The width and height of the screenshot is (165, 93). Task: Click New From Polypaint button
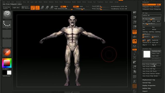pos(152,64)
